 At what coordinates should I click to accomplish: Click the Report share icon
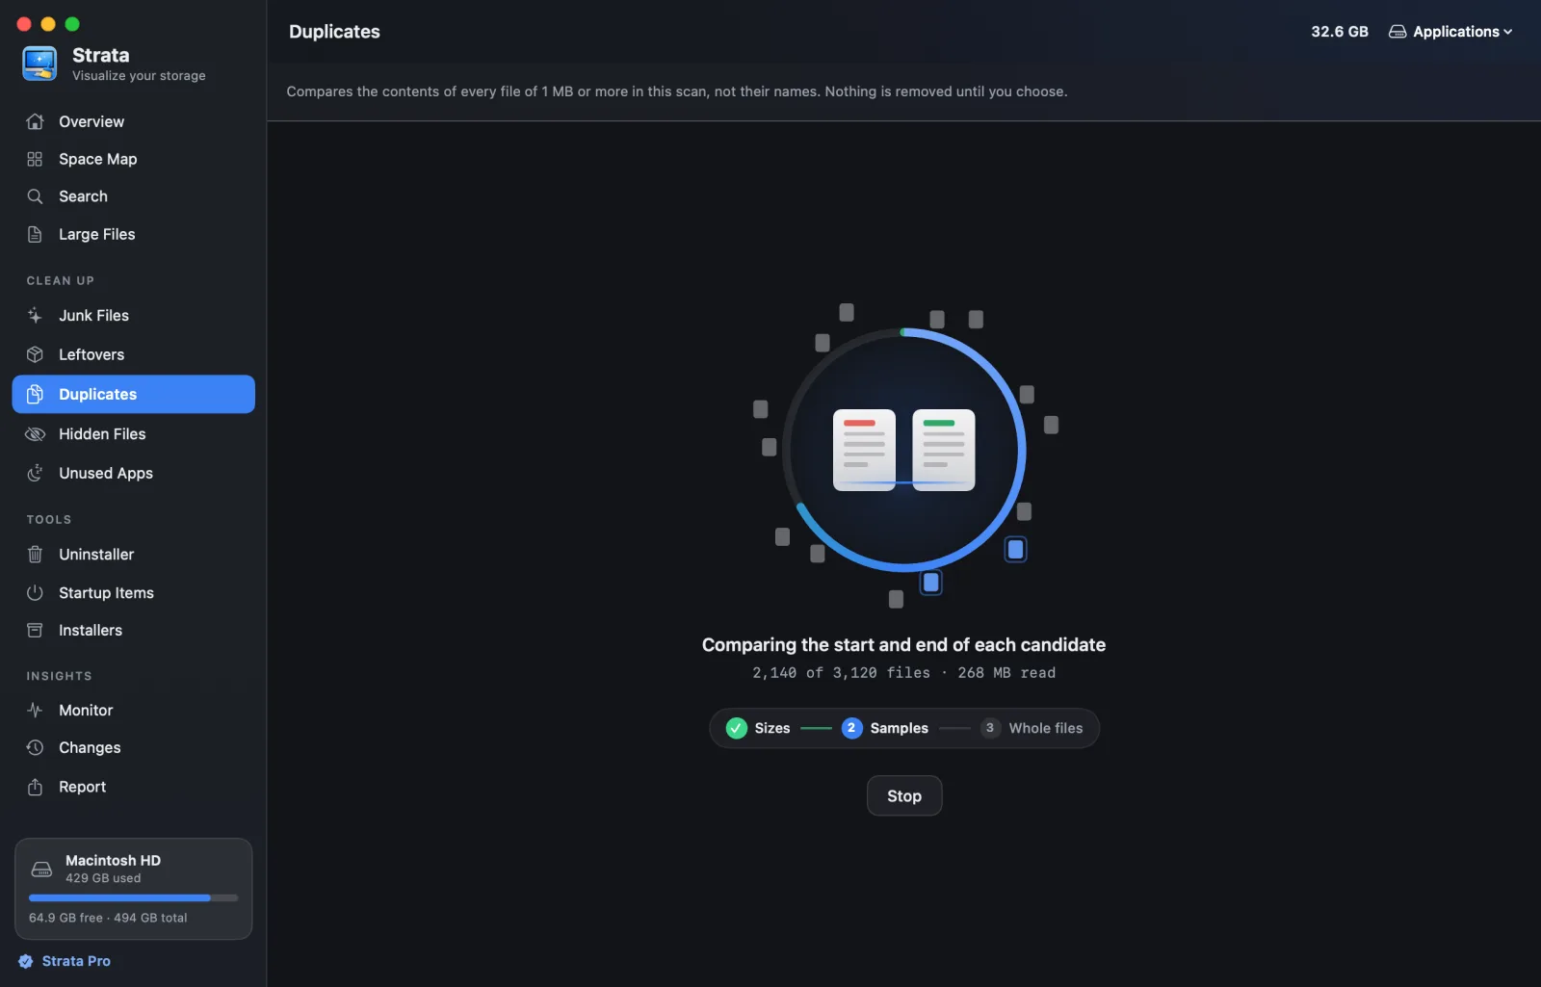point(35,787)
